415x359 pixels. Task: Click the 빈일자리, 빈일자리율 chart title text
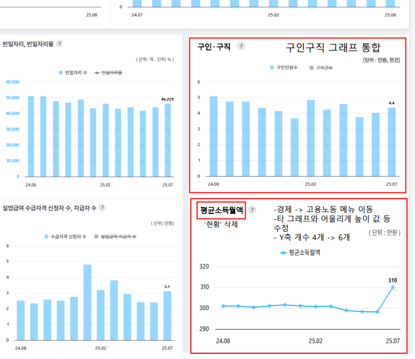28,44
